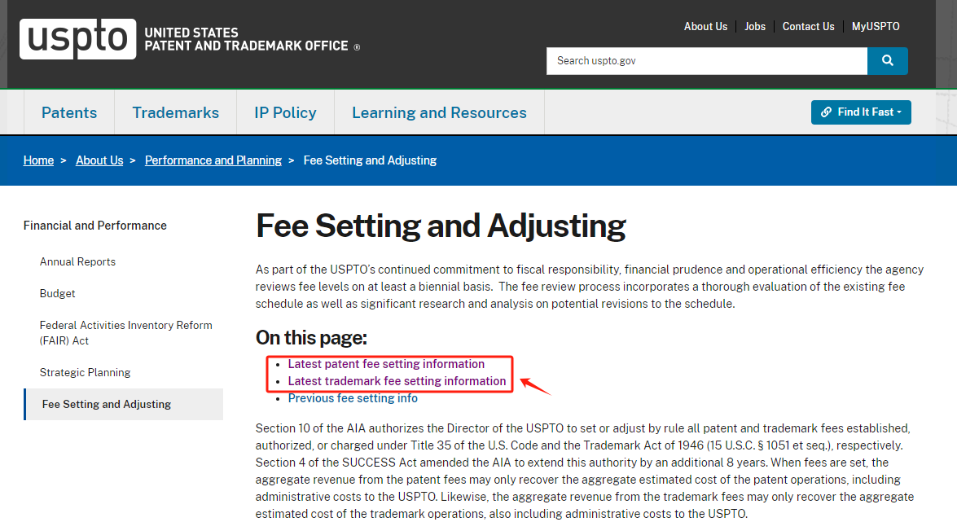The height and width of the screenshot is (522, 957).
Task: Open Previous fee setting info link
Action: point(353,398)
